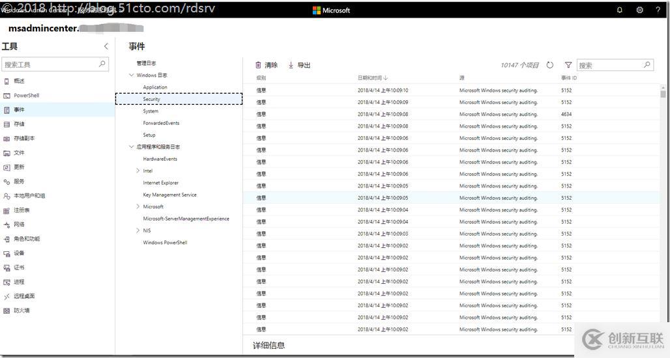Sort by 事件 ID column header
This screenshot has width=670, height=358.
tap(569, 77)
